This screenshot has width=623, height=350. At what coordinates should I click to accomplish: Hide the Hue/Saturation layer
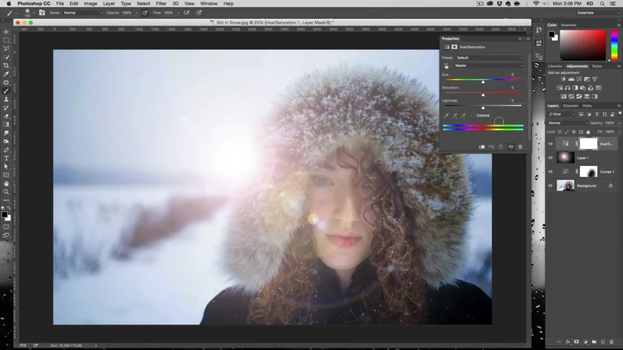pos(550,144)
